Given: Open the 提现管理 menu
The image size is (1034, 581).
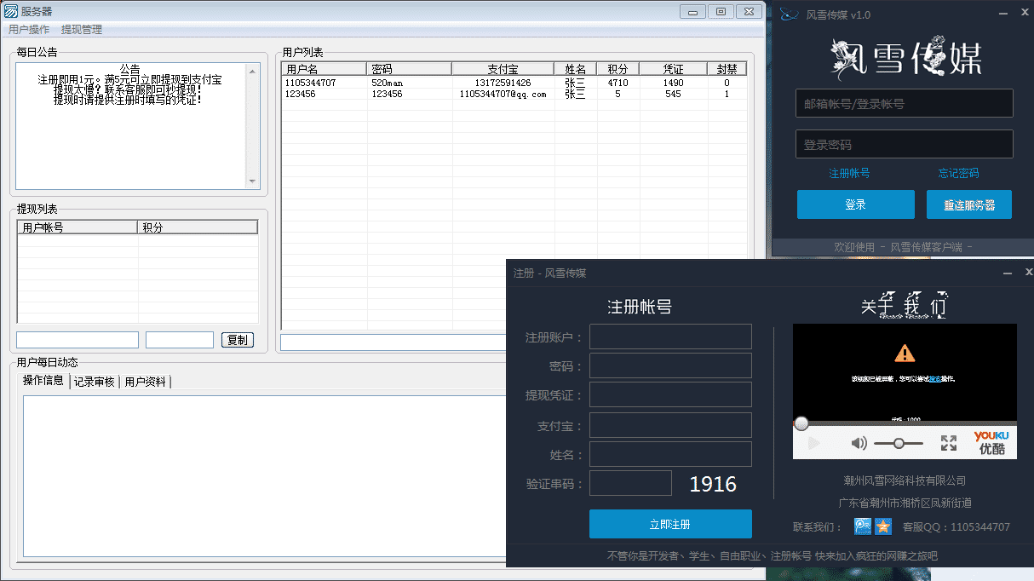Looking at the screenshot, I should [x=82, y=29].
